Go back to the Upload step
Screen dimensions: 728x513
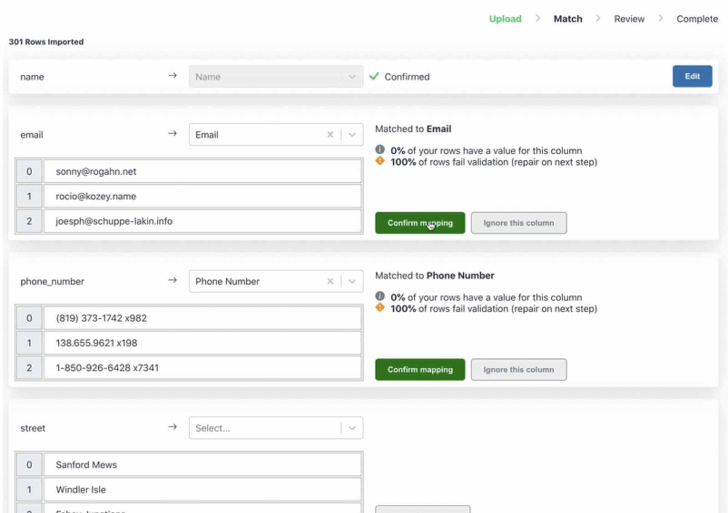coord(505,19)
